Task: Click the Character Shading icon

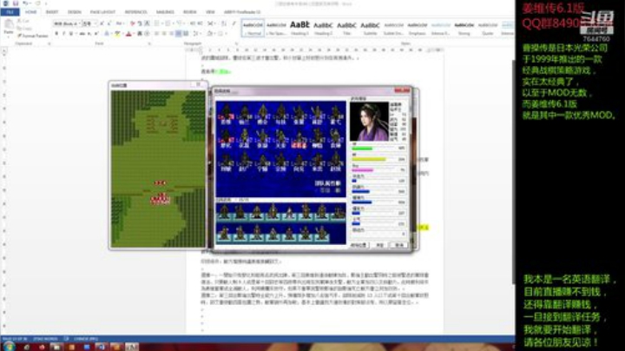Action: coord(140,34)
